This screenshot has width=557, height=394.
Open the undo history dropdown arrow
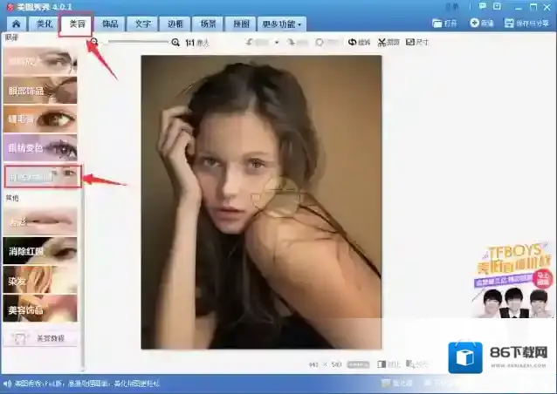pyautogui.click(x=277, y=42)
